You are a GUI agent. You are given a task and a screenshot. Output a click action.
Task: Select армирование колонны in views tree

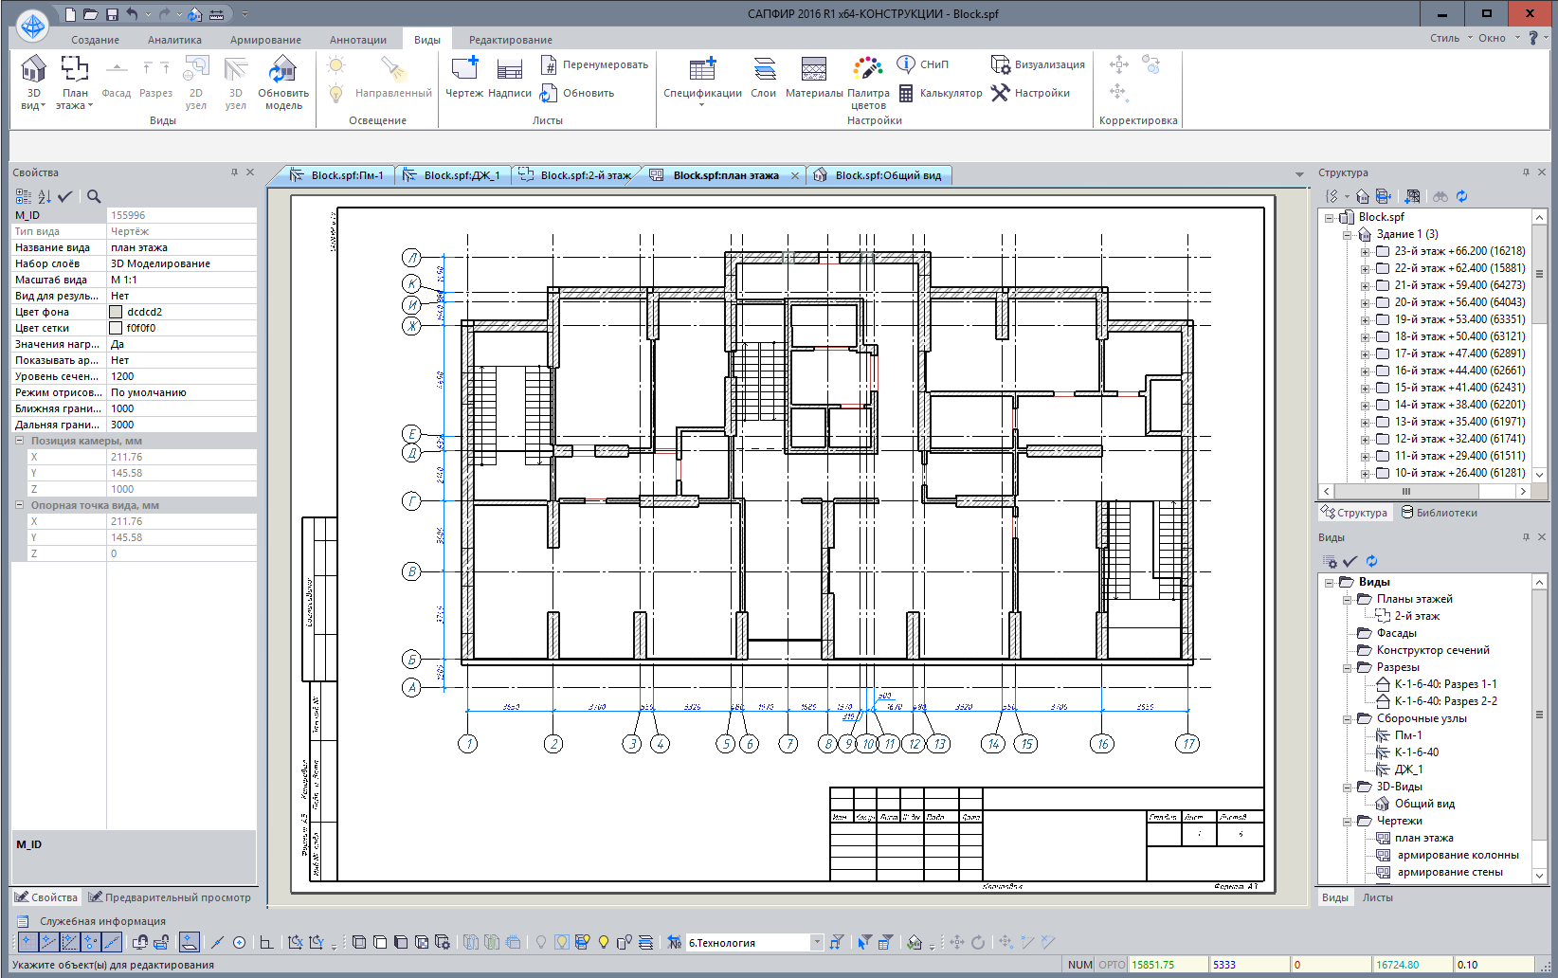point(1458,855)
